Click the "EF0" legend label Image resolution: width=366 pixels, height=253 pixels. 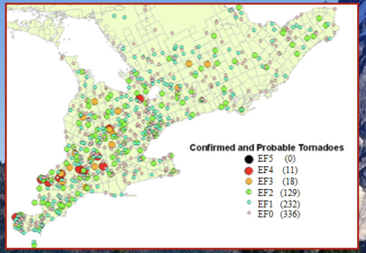coord(265,214)
